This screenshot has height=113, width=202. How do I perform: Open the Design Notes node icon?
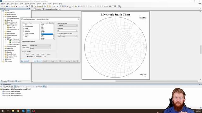pos(6,13)
